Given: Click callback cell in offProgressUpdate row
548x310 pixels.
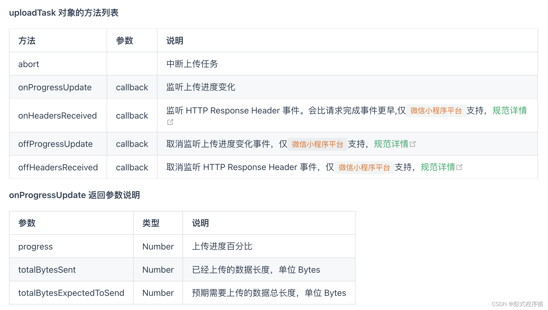Looking at the screenshot, I should pos(132,144).
